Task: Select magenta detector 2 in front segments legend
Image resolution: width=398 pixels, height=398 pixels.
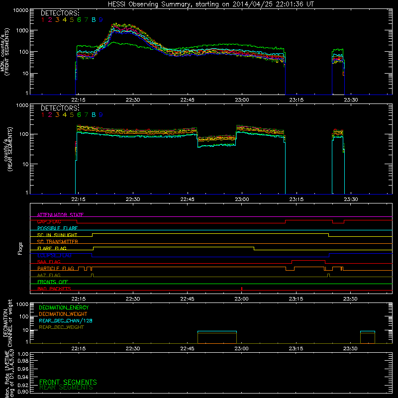Action: (x=50, y=20)
